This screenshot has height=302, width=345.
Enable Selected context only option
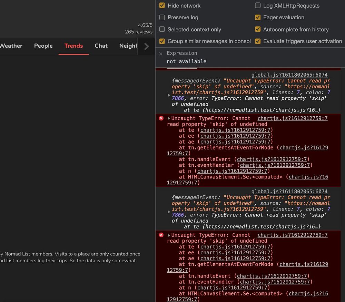162,29
